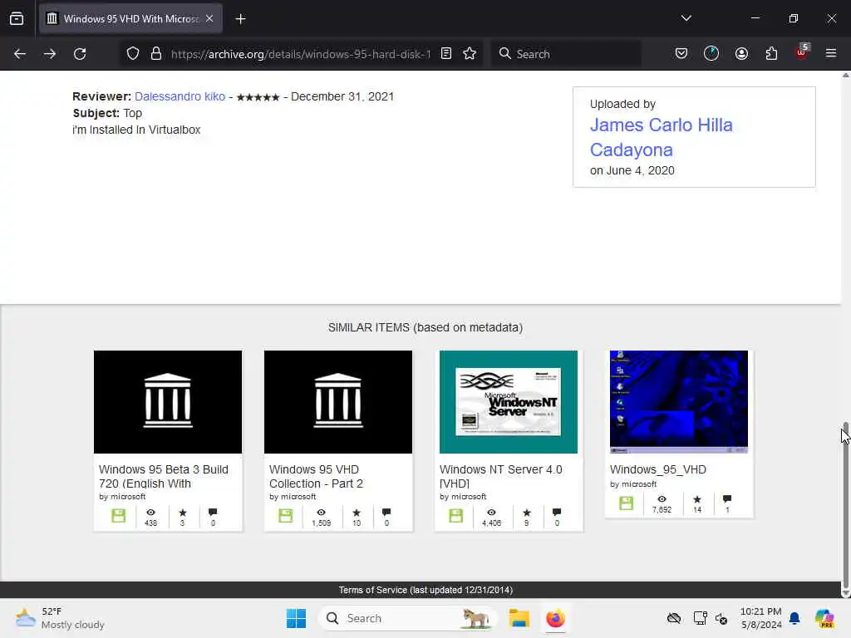This screenshot has width=851, height=638.
Task: Open Firefox account icon
Action: tap(741, 53)
